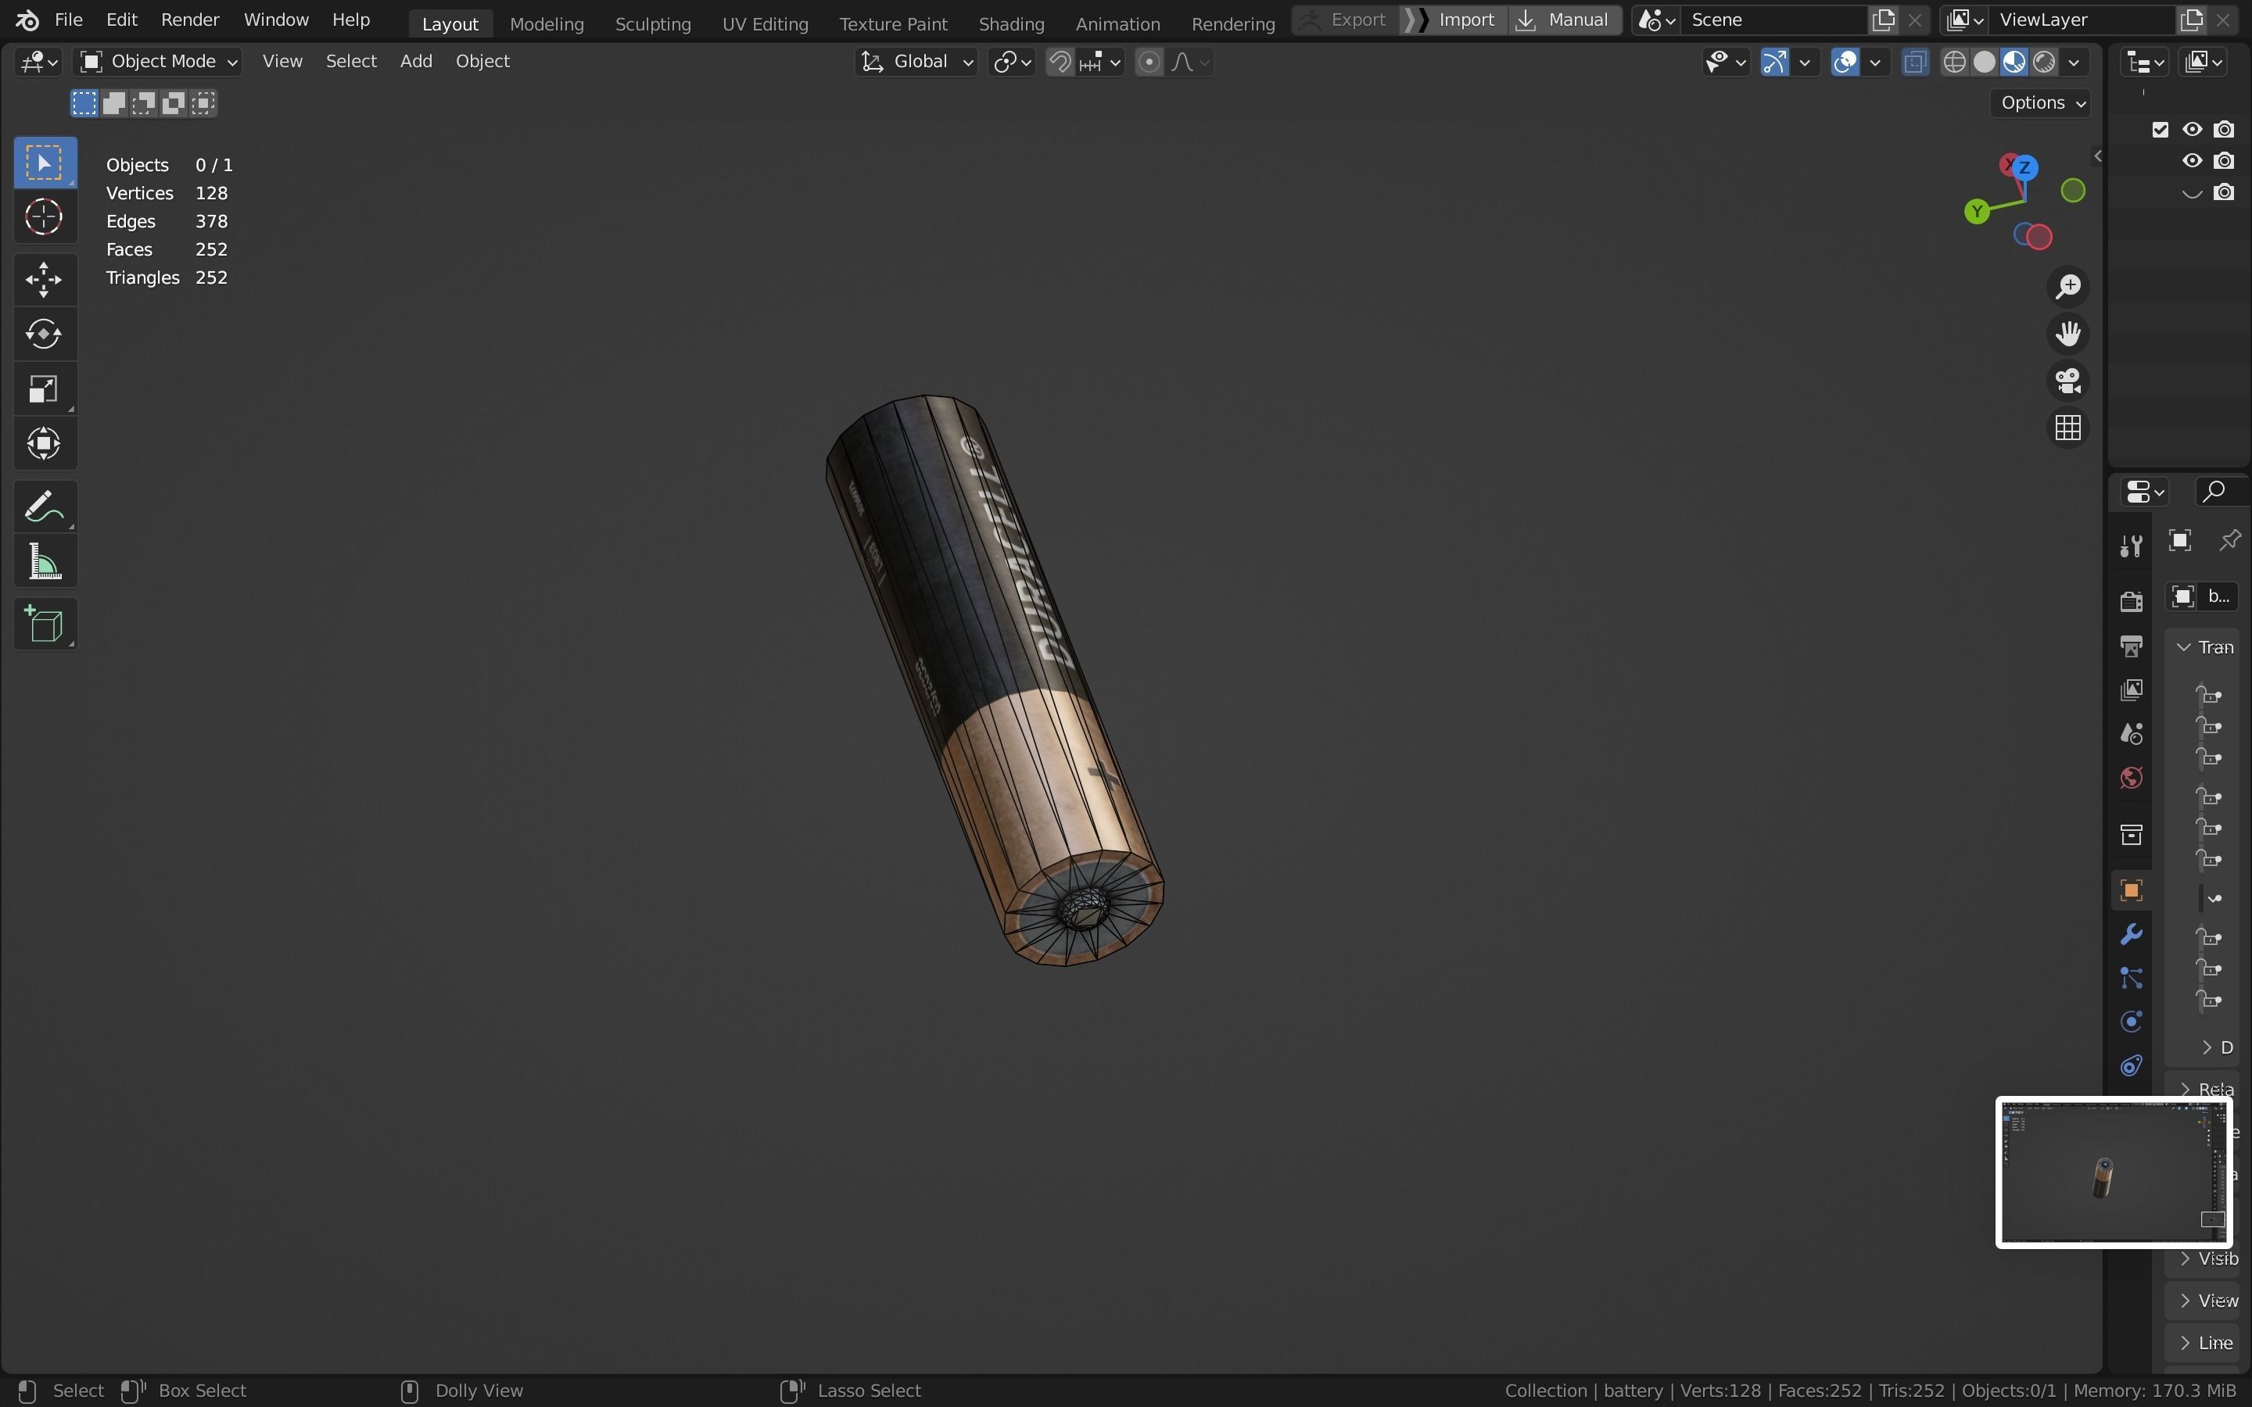Screen dimensions: 2252x1407
Task: Open the editor type dropdown in viewport header
Action: point(38,63)
